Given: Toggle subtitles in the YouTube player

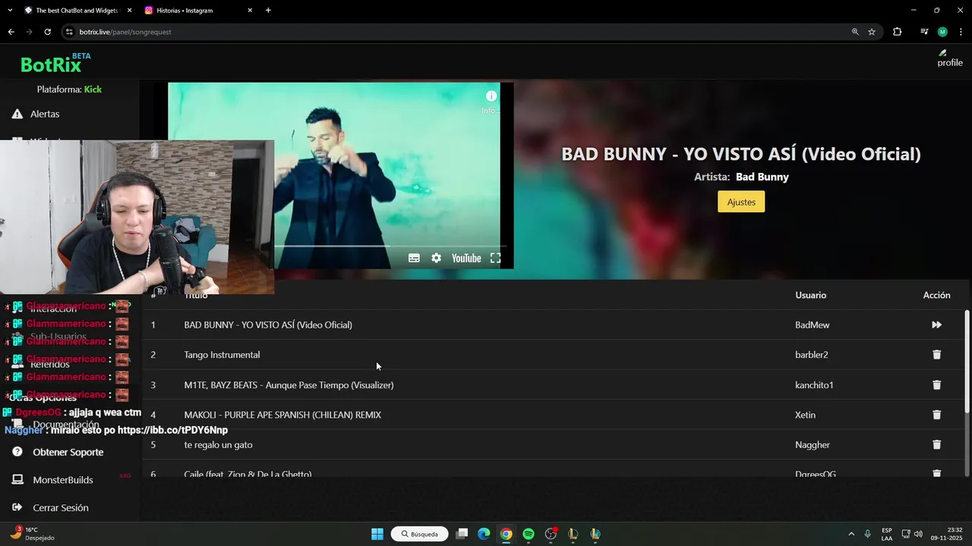Looking at the screenshot, I should [414, 258].
